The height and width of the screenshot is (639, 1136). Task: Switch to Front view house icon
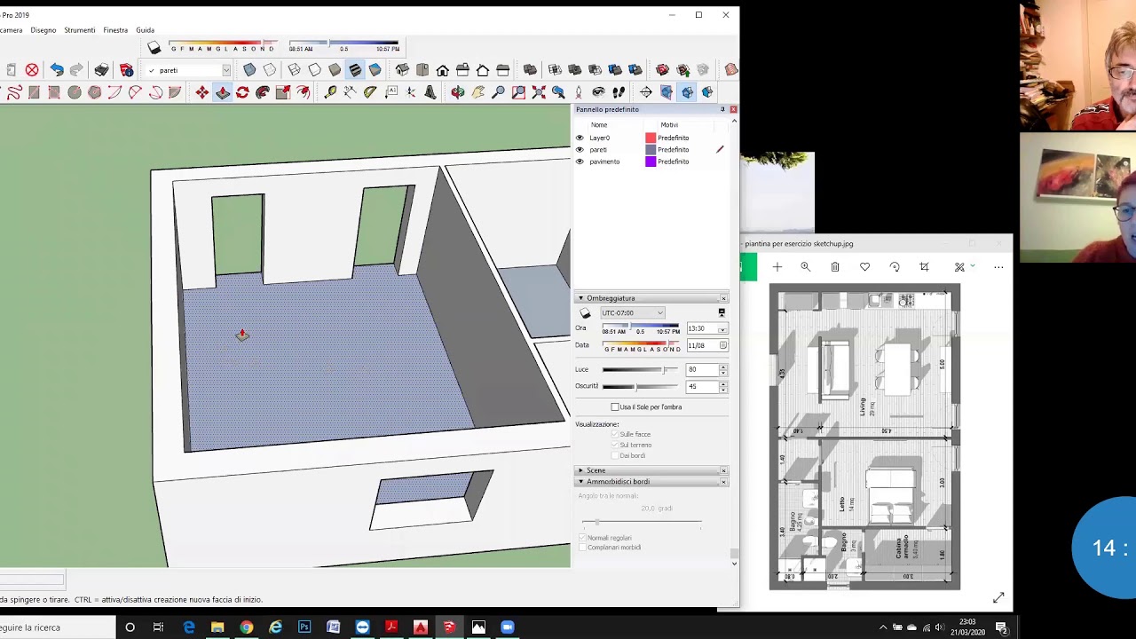[443, 70]
